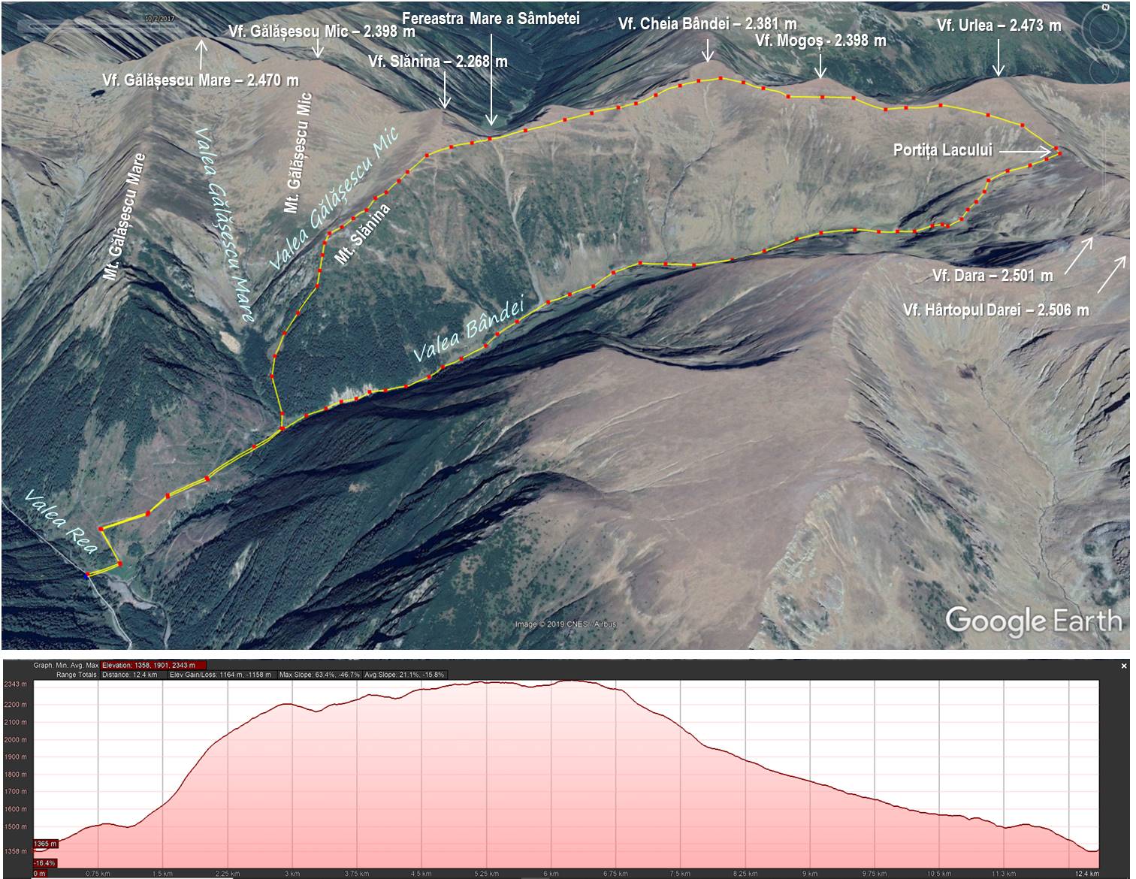Click the Fereastra Mare a Sâmbetei label
This screenshot has width=1136, height=879.
click(x=491, y=19)
